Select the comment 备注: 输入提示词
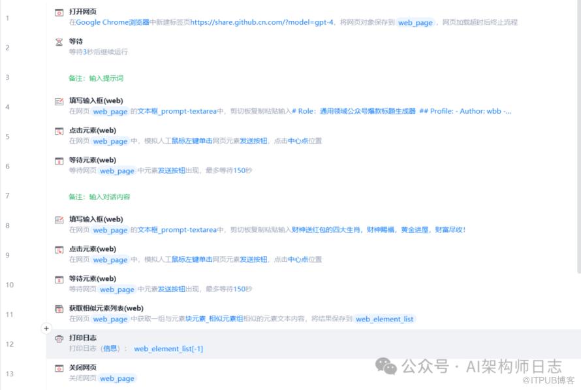Image resolution: width=581 pixels, height=390 pixels. (x=96, y=78)
